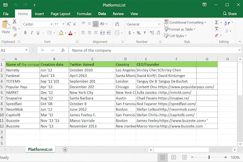Click the Paste clipboard icon
This screenshot has width=243, height=162.
tap(6, 25)
